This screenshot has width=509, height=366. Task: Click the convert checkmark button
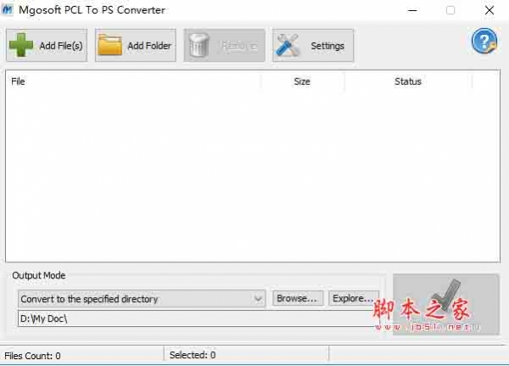click(446, 304)
